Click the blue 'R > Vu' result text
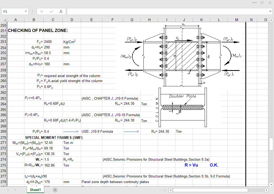The image size is (274, 194). click(191, 165)
